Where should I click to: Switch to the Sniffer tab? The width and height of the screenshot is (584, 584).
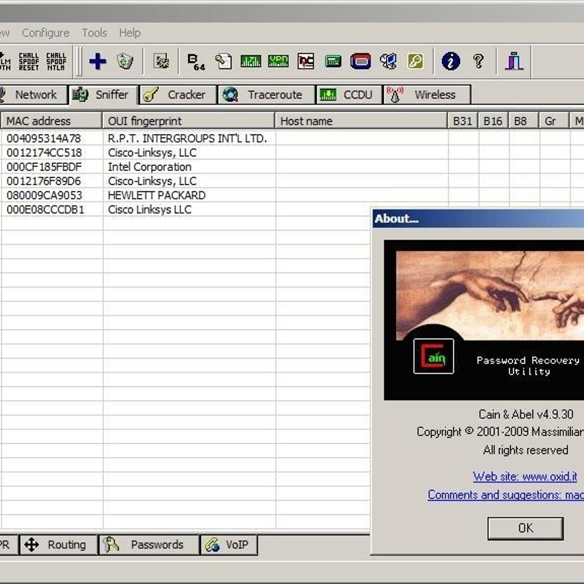click(x=103, y=95)
